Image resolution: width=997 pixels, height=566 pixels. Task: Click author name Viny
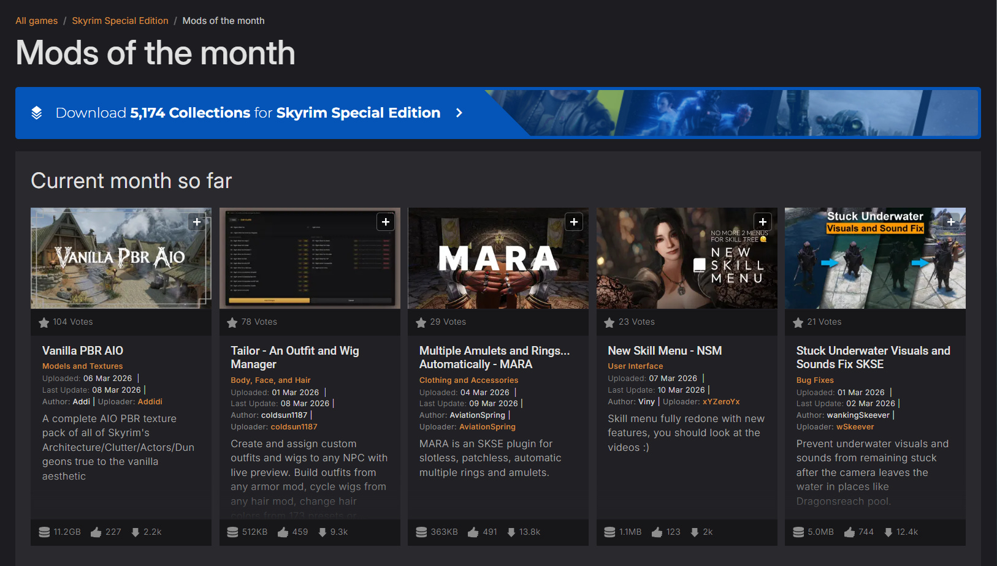[x=646, y=402]
